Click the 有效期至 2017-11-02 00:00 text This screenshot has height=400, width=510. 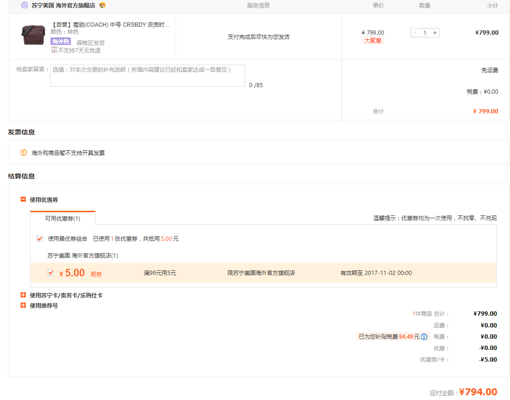376,273
